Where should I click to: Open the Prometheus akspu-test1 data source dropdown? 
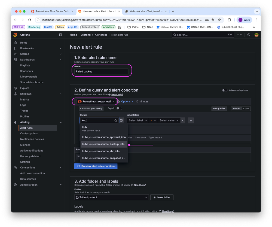click(97, 101)
